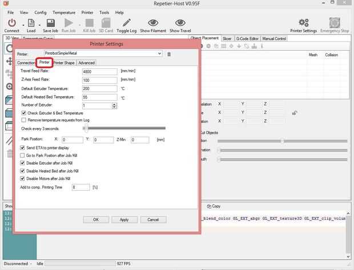Open the Load button dropdown arrow
This screenshot has width=354, height=270.
pyautogui.click(x=39, y=25)
